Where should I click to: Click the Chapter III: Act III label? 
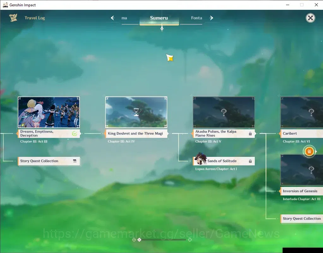pos(34,141)
